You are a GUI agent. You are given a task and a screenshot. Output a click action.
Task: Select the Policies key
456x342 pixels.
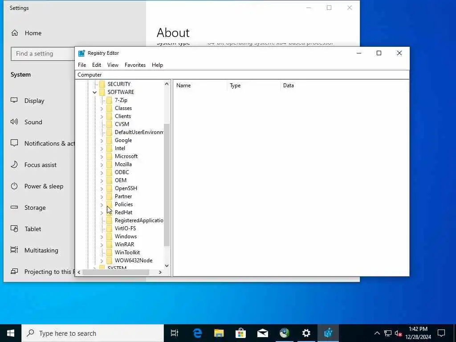tap(124, 204)
